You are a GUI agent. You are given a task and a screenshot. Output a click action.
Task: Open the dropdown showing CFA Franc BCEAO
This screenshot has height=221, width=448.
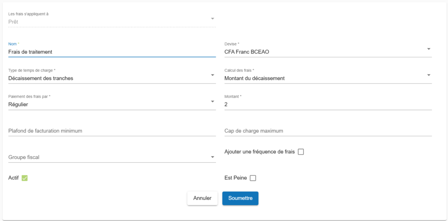point(324,52)
